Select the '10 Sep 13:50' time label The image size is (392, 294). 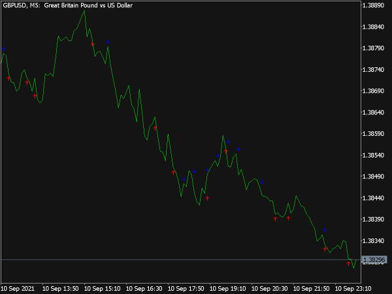click(61, 289)
